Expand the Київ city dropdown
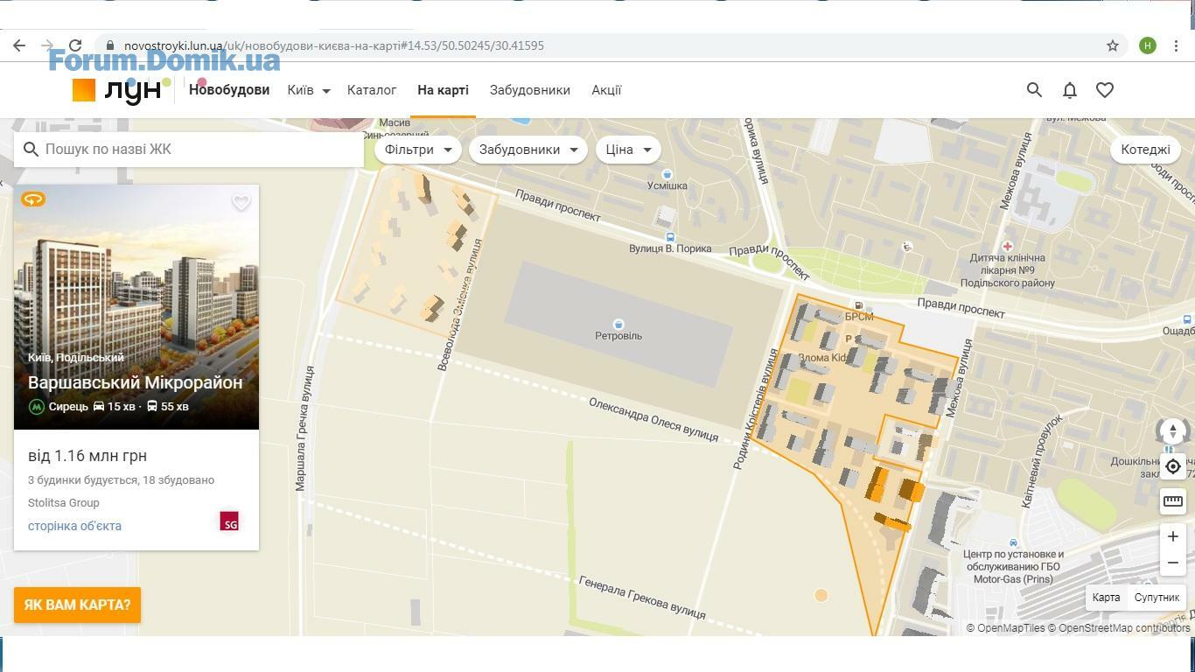Viewport: 1195px width, 672px height. (x=309, y=90)
